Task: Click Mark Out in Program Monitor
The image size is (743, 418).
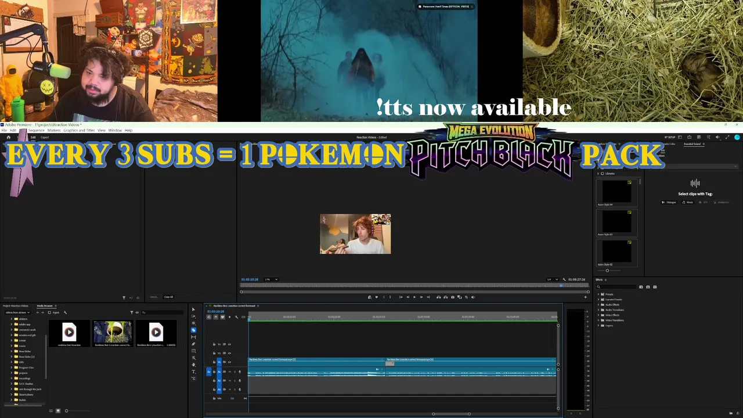Action: tap(390, 297)
